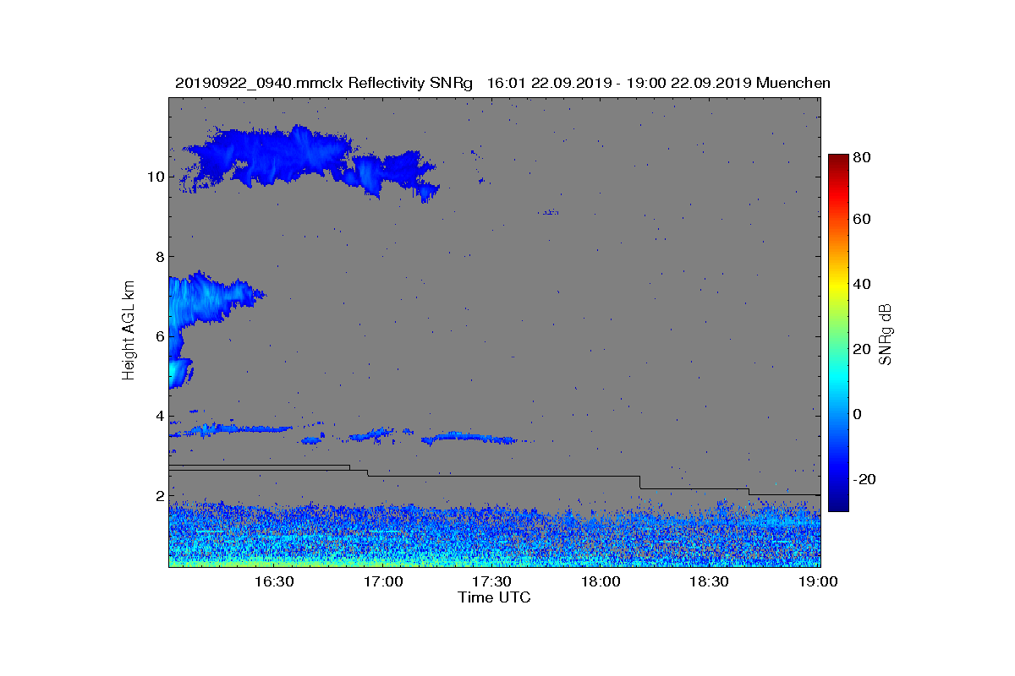The height and width of the screenshot is (676, 1015).
Task: Click the 2 km height tick label
Action: [159, 495]
